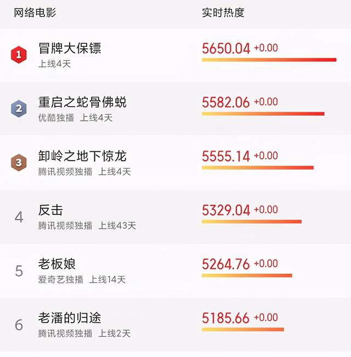The width and height of the screenshot is (351, 357).
Task: Click the 爱奇艺独播 platform label
Action: (x=61, y=280)
